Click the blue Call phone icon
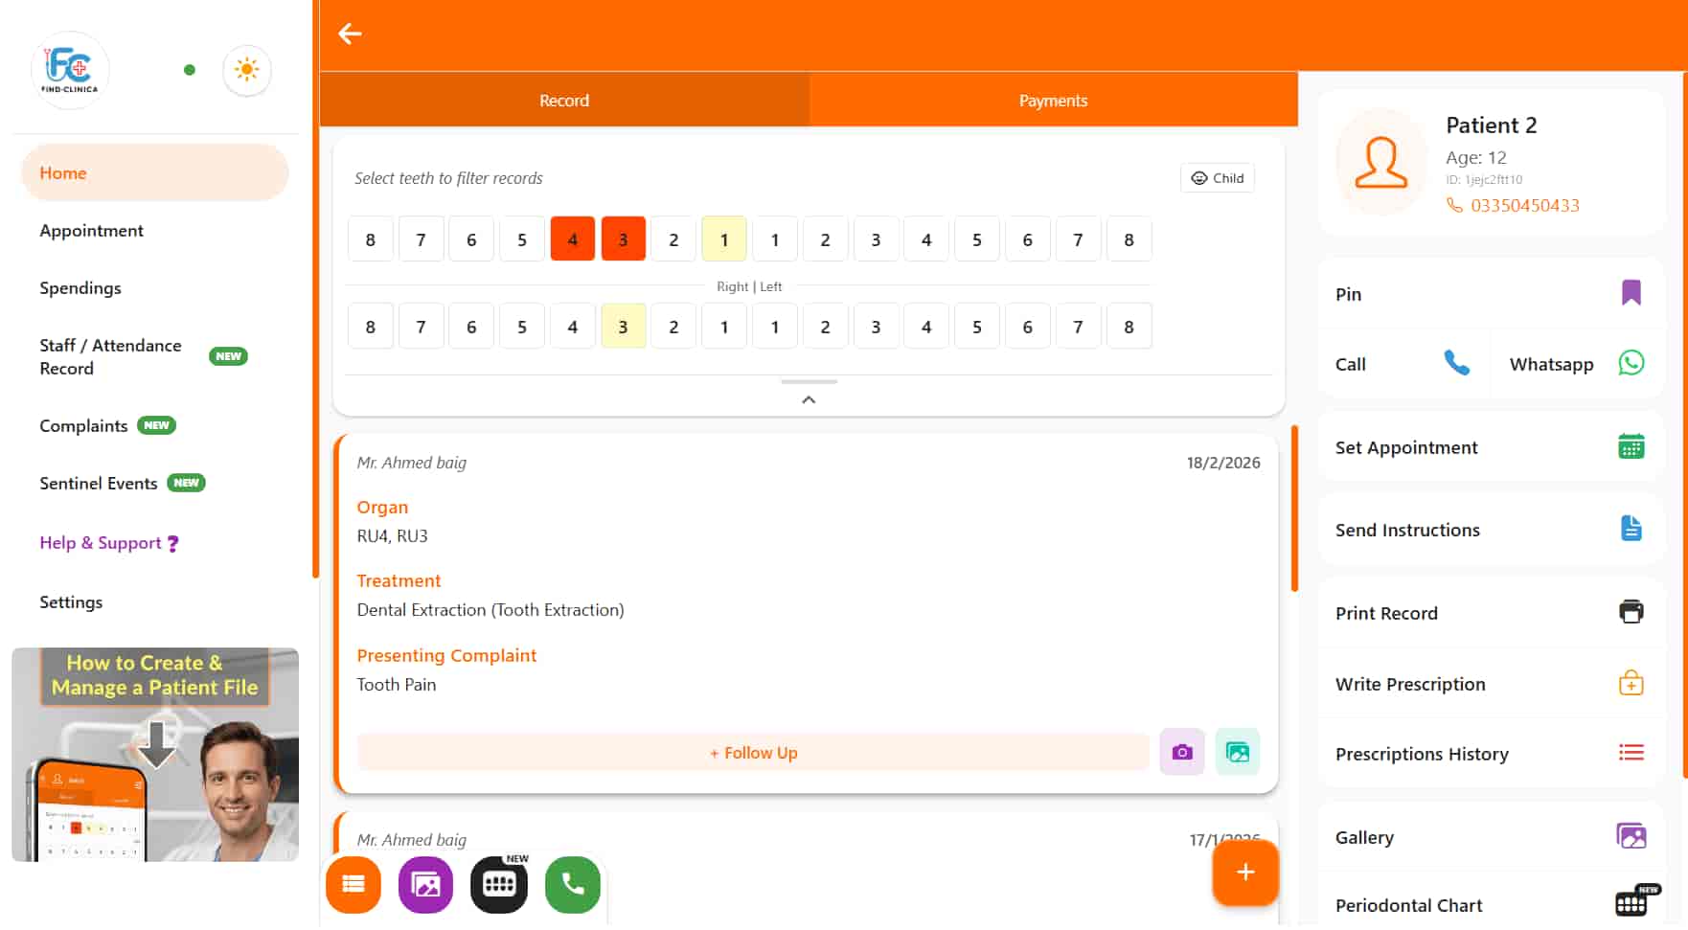This screenshot has width=1688, height=930. [1457, 363]
